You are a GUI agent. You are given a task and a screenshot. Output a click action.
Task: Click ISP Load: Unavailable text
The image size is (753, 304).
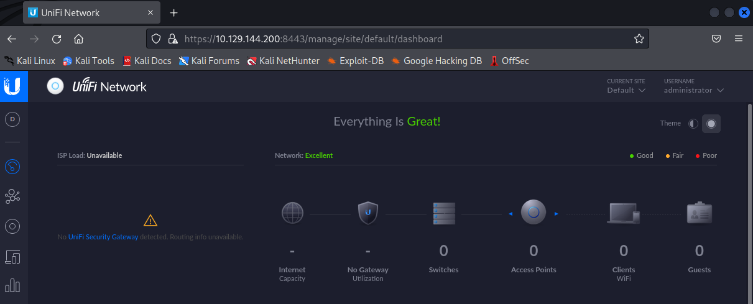point(90,155)
